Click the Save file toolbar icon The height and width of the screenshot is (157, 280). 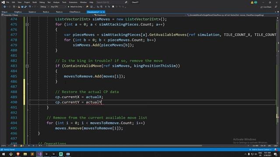tap(22, 7)
